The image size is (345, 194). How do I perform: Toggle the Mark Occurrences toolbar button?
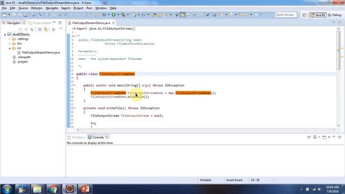[183, 15]
